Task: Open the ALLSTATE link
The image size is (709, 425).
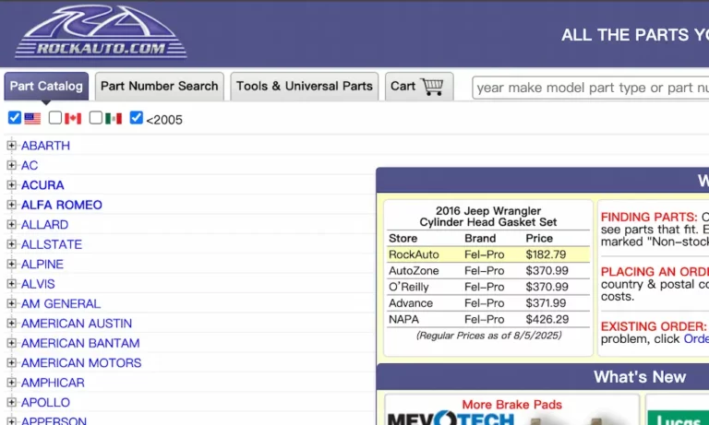Action: [x=52, y=244]
